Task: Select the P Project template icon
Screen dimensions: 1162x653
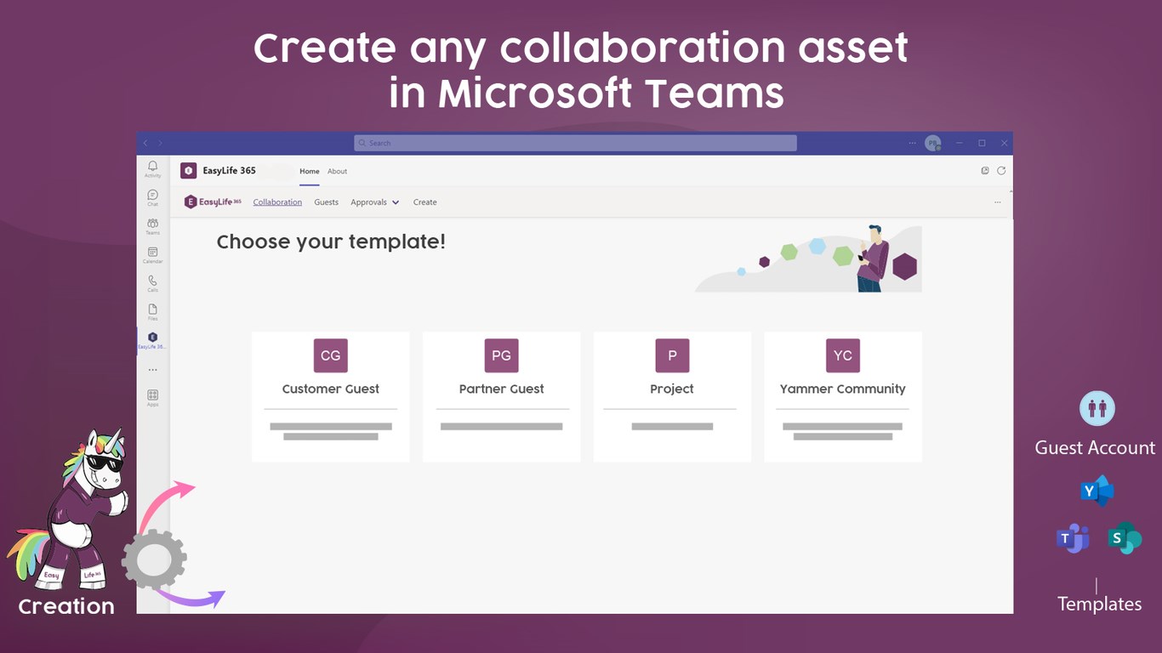Action: (x=672, y=355)
